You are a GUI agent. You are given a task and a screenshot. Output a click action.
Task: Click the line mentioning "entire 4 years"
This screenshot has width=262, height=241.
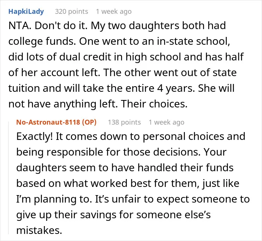click(x=122, y=88)
